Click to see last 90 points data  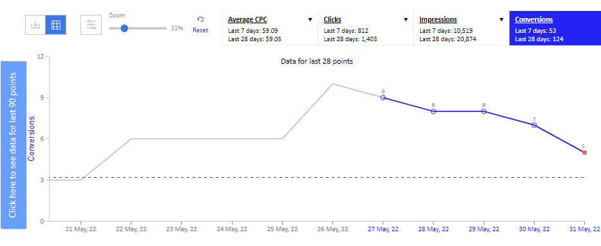tap(14, 145)
